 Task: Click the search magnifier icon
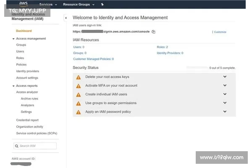(x=16, y=146)
